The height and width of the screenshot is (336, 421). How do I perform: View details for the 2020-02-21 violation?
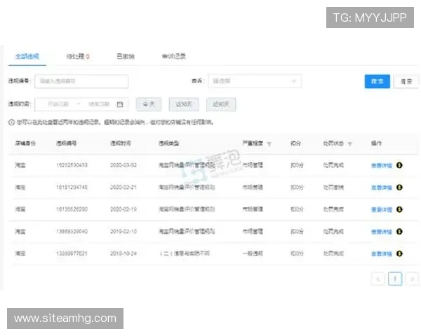(382, 188)
